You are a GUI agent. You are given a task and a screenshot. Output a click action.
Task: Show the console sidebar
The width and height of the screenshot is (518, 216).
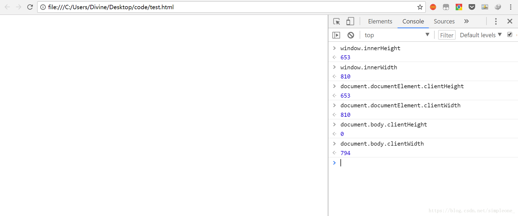click(x=336, y=35)
